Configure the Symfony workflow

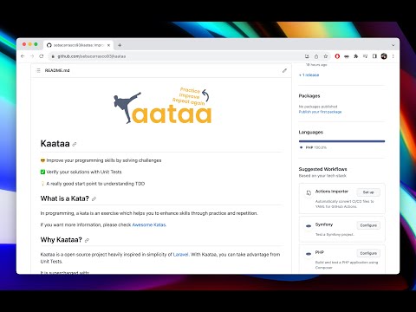tap(368, 225)
